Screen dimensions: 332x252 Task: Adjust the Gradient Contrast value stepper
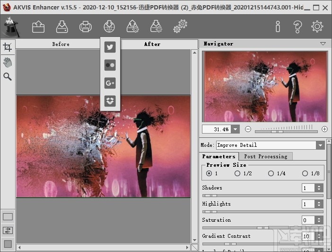click(x=319, y=236)
